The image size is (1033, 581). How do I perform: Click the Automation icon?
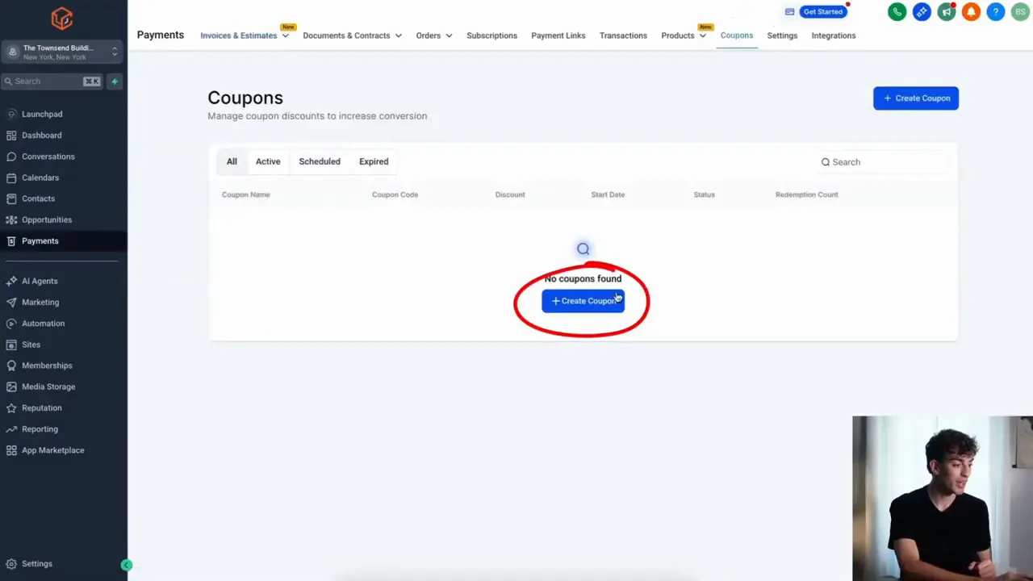coord(11,324)
